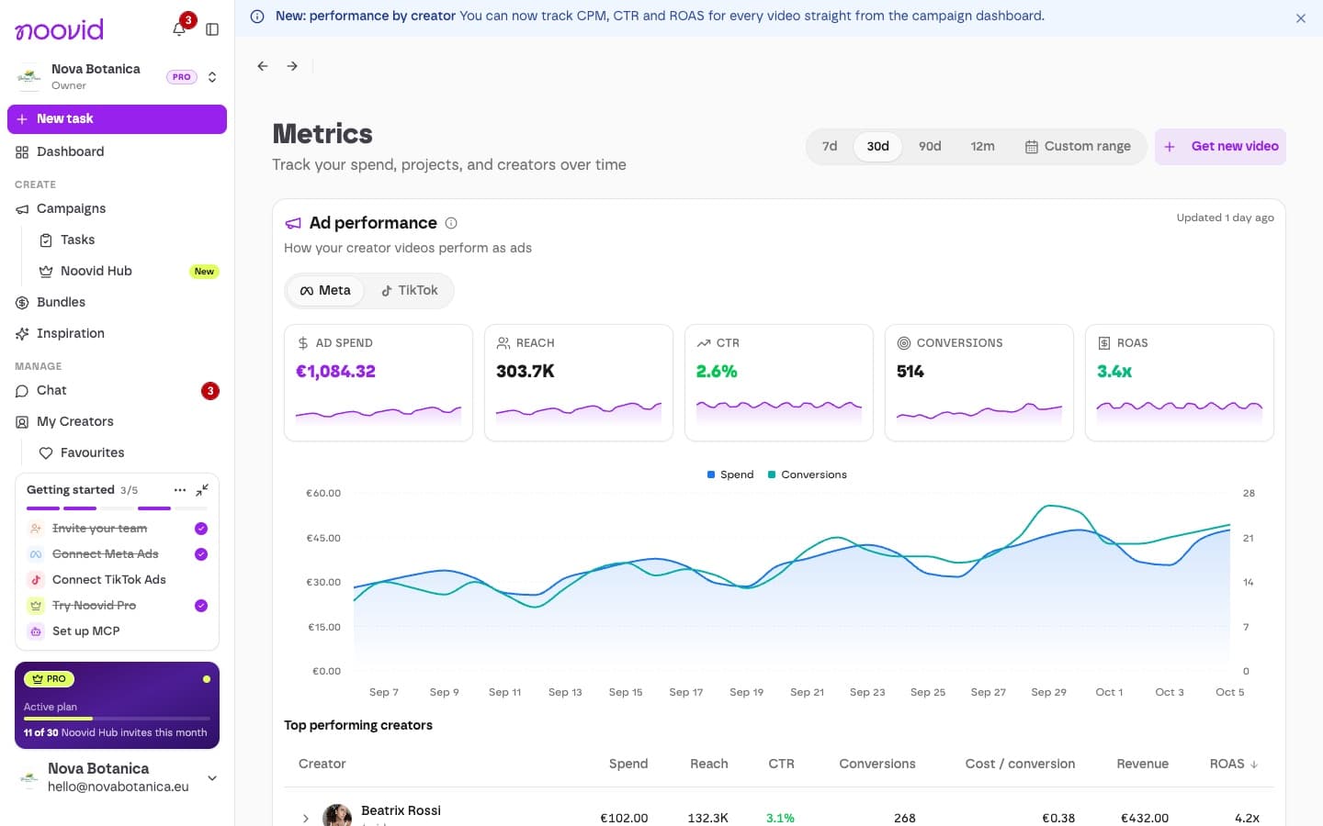Open the Bundles section
Image resolution: width=1323 pixels, height=826 pixels.
pos(117,303)
